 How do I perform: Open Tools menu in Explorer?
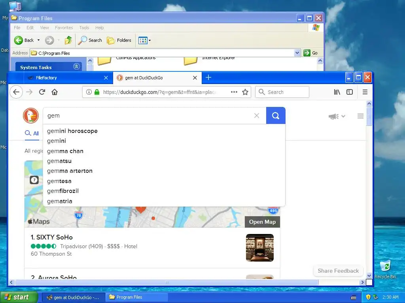click(84, 28)
